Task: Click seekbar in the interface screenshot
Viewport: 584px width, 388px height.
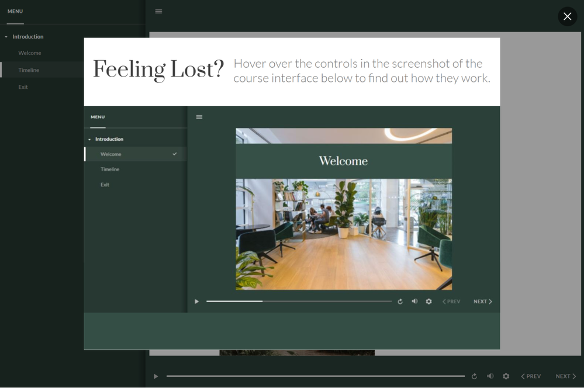Action: click(x=299, y=302)
